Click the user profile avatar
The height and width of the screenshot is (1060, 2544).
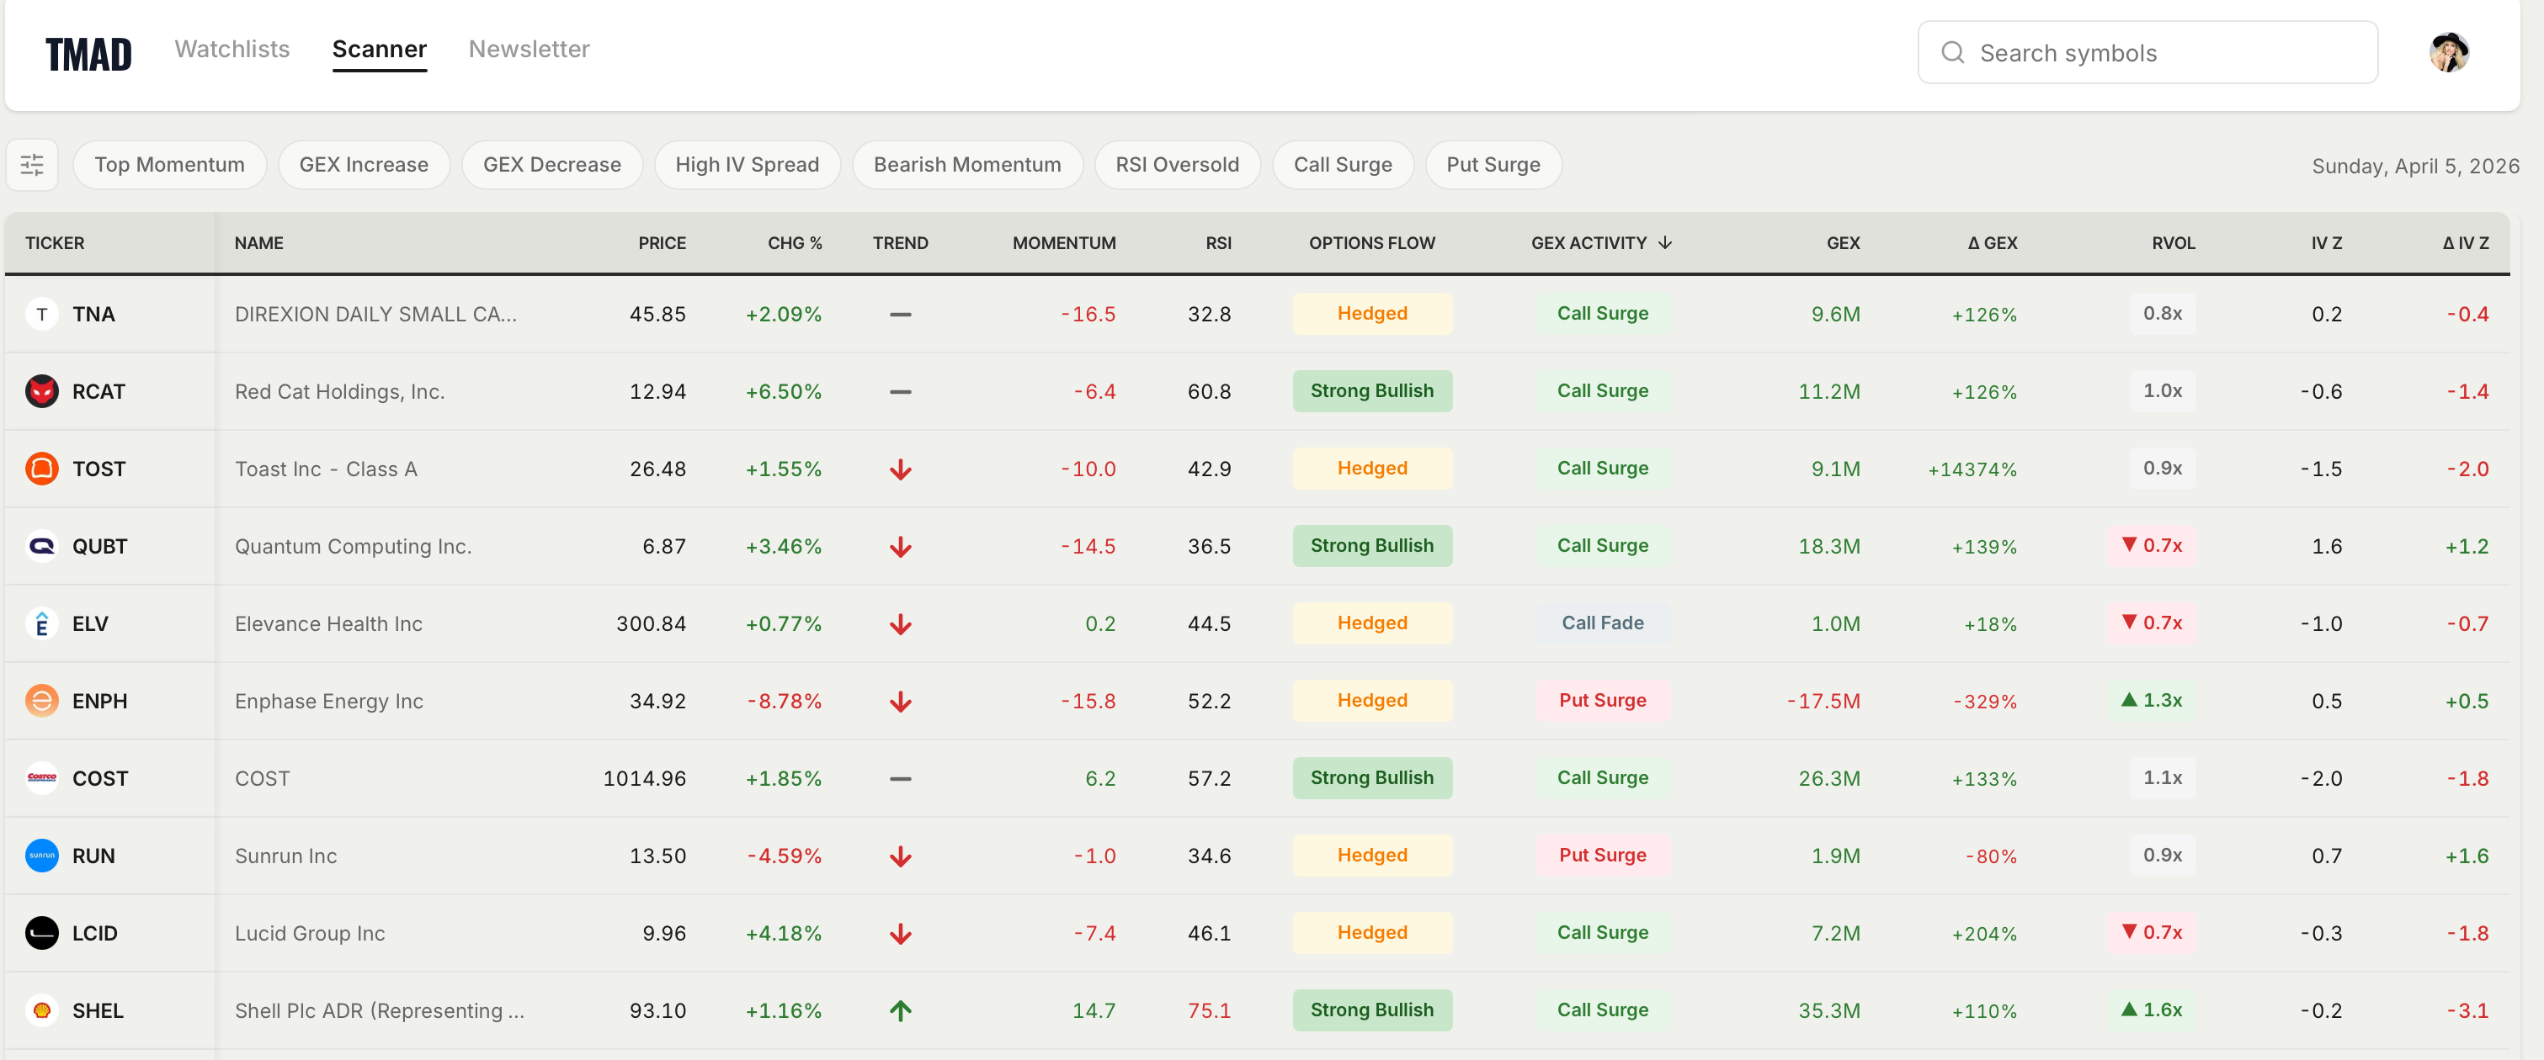[2448, 52]
